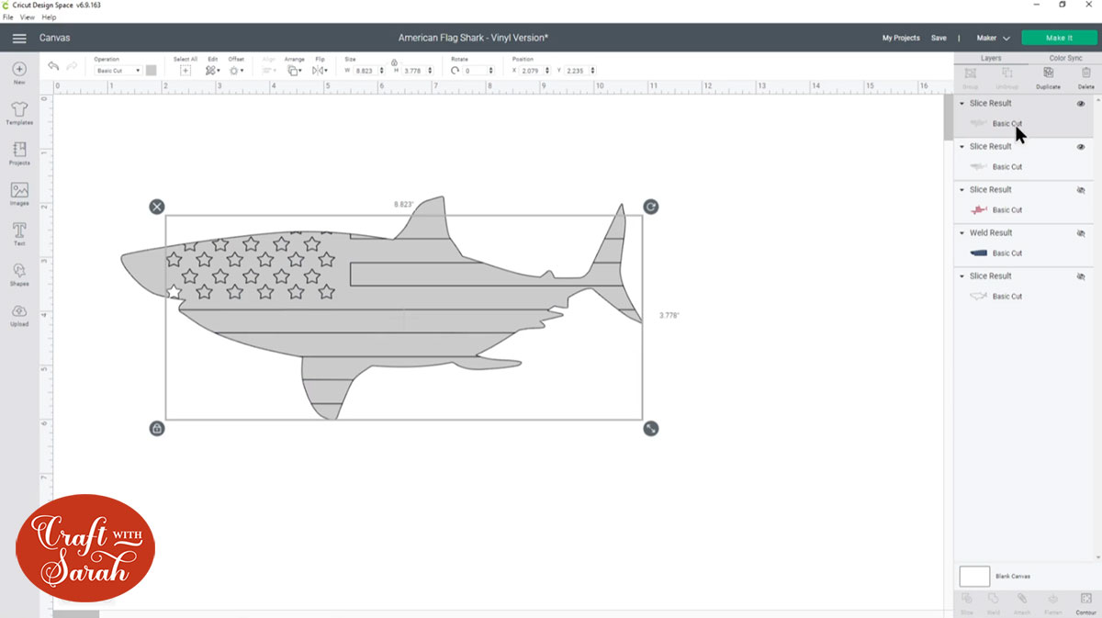Open the Templates panel in the sidebar
Image resolution: width=1102 pixels, height=618 pixels.
tap(19, 112)
